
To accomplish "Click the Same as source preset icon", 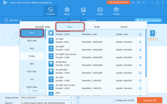I will pos(51,33).
